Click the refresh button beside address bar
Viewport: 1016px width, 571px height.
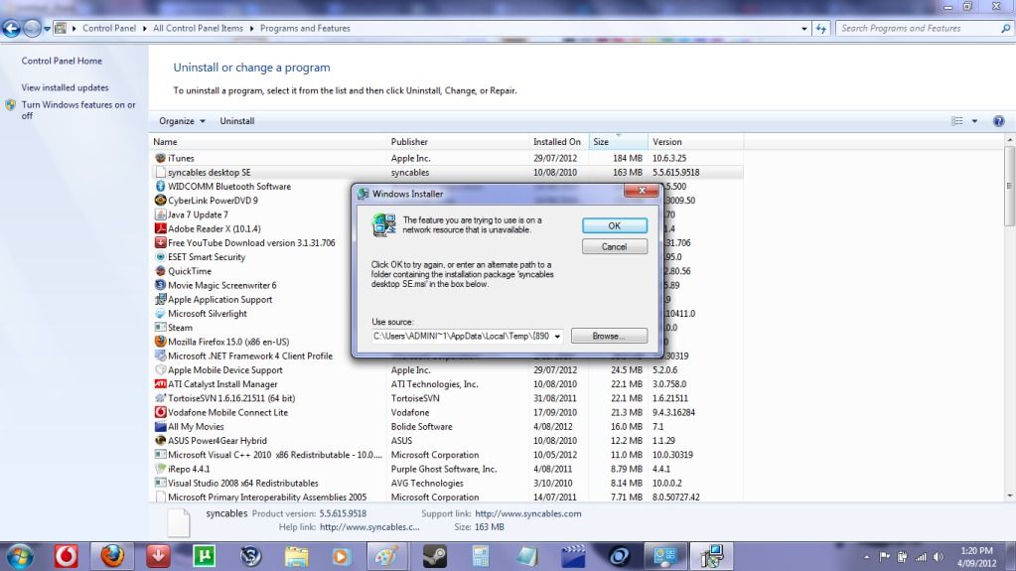821,29
